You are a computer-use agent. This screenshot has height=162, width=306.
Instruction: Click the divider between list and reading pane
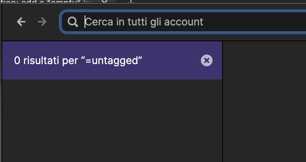click(223, 102)
